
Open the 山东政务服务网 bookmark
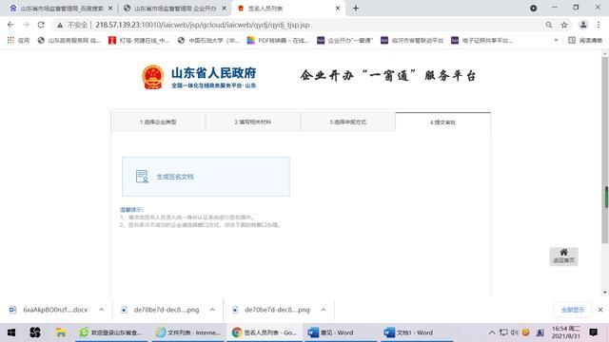(69, 40)
